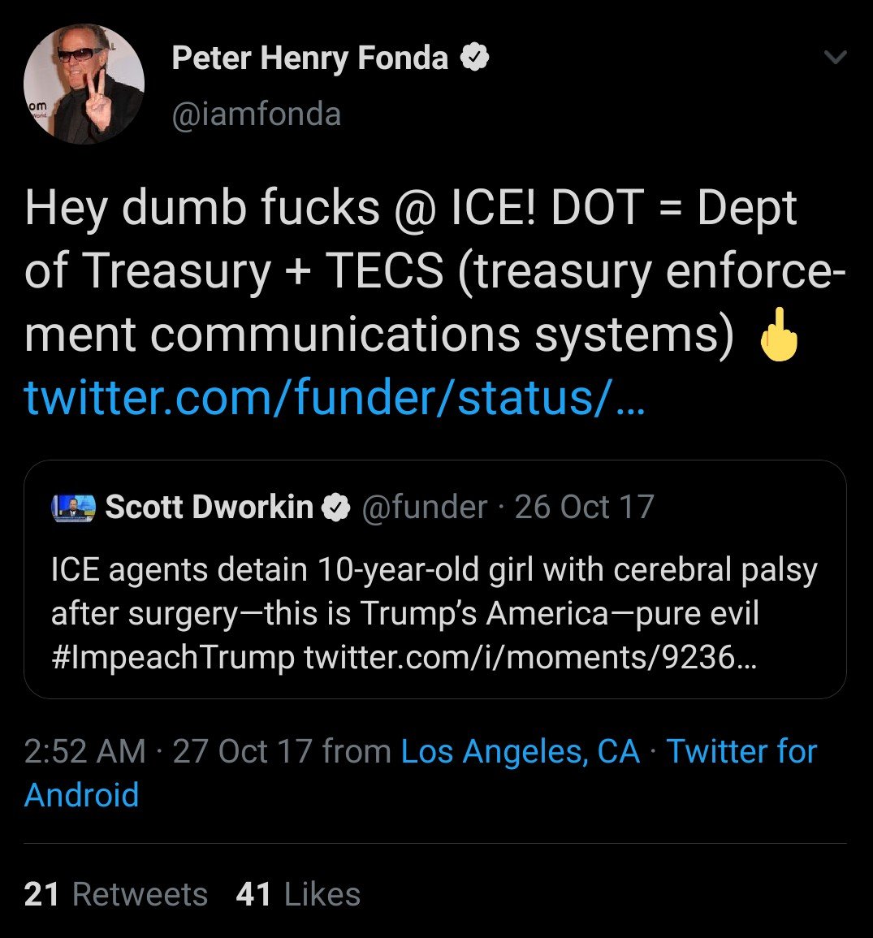873x938 pixels.
Task: Follow the twitter.com/i/moments link
Action: pos(529,657)
